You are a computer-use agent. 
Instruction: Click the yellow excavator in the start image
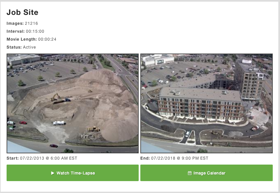click(55, 97)
